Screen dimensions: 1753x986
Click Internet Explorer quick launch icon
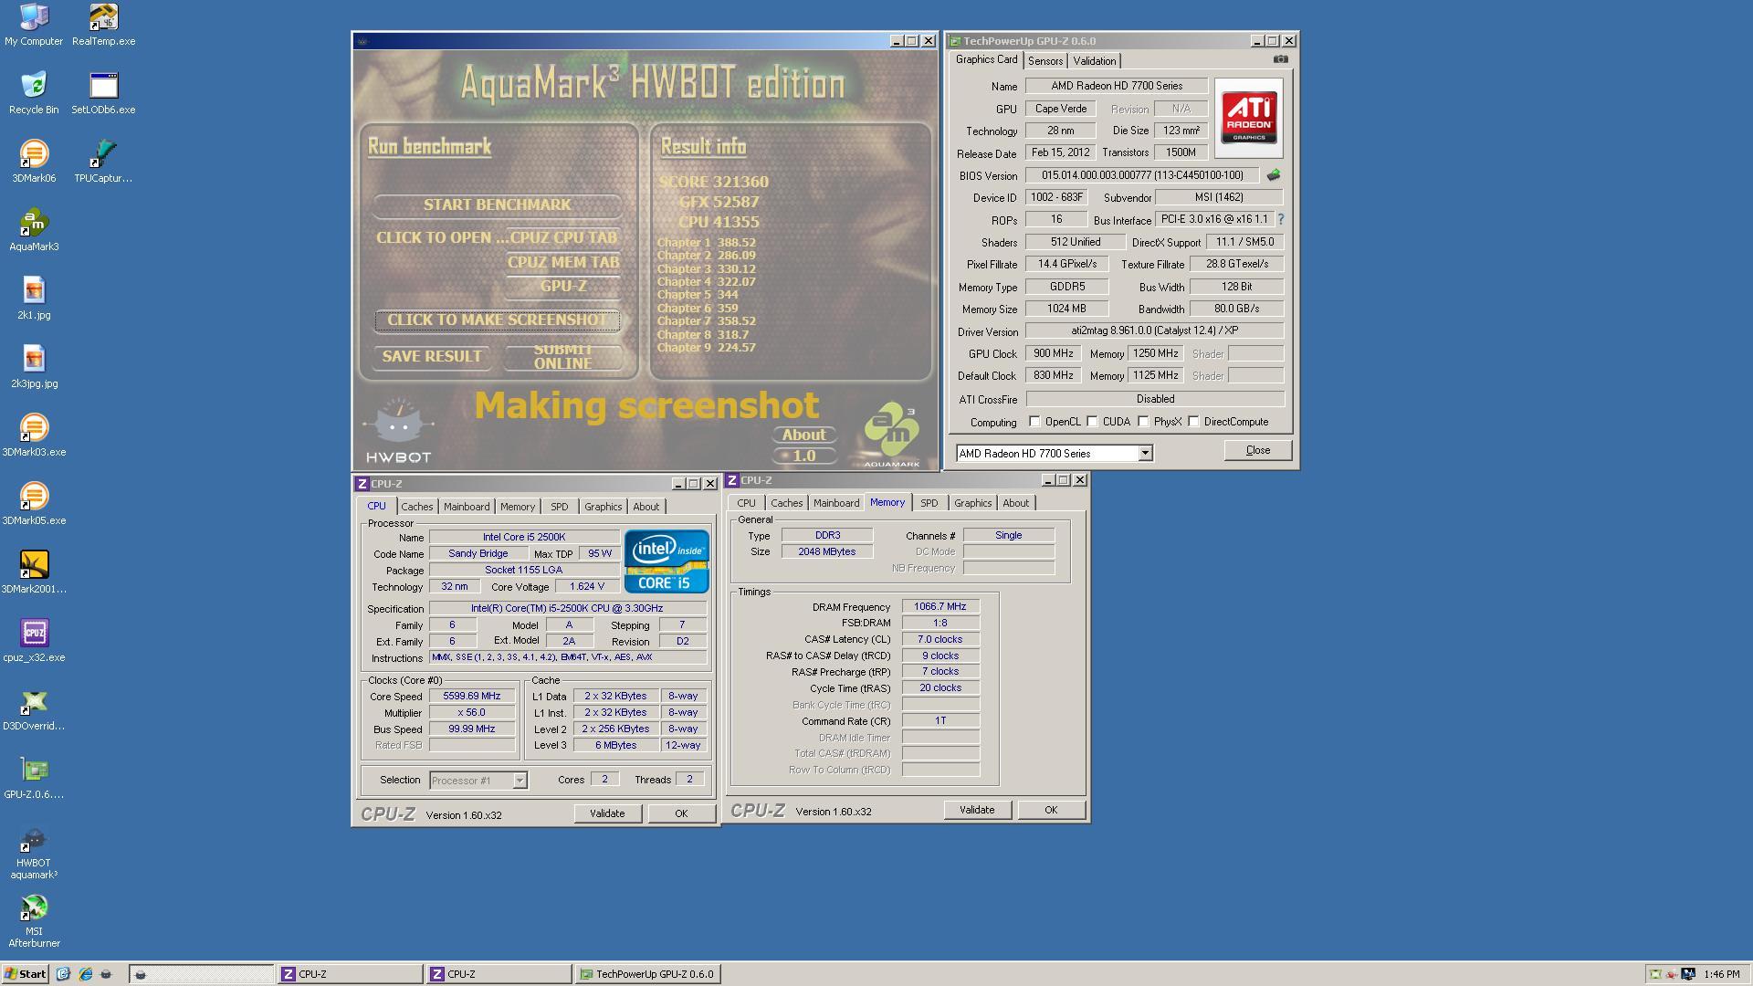(85, 974)
